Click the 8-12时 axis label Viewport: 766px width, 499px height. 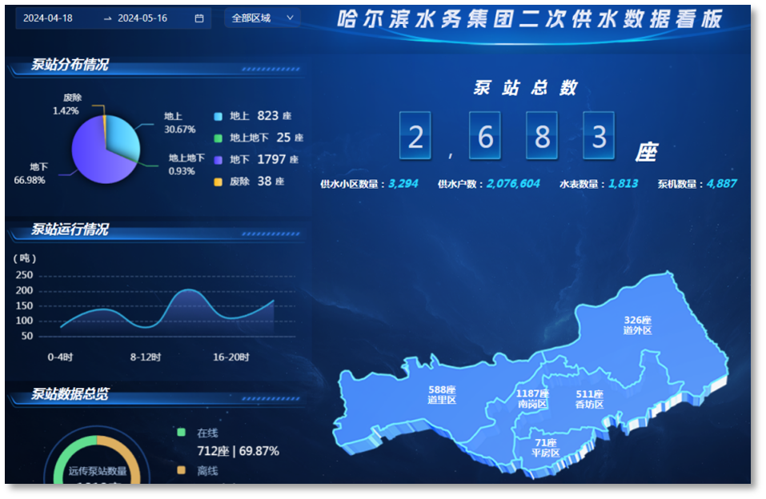point(146,357)
